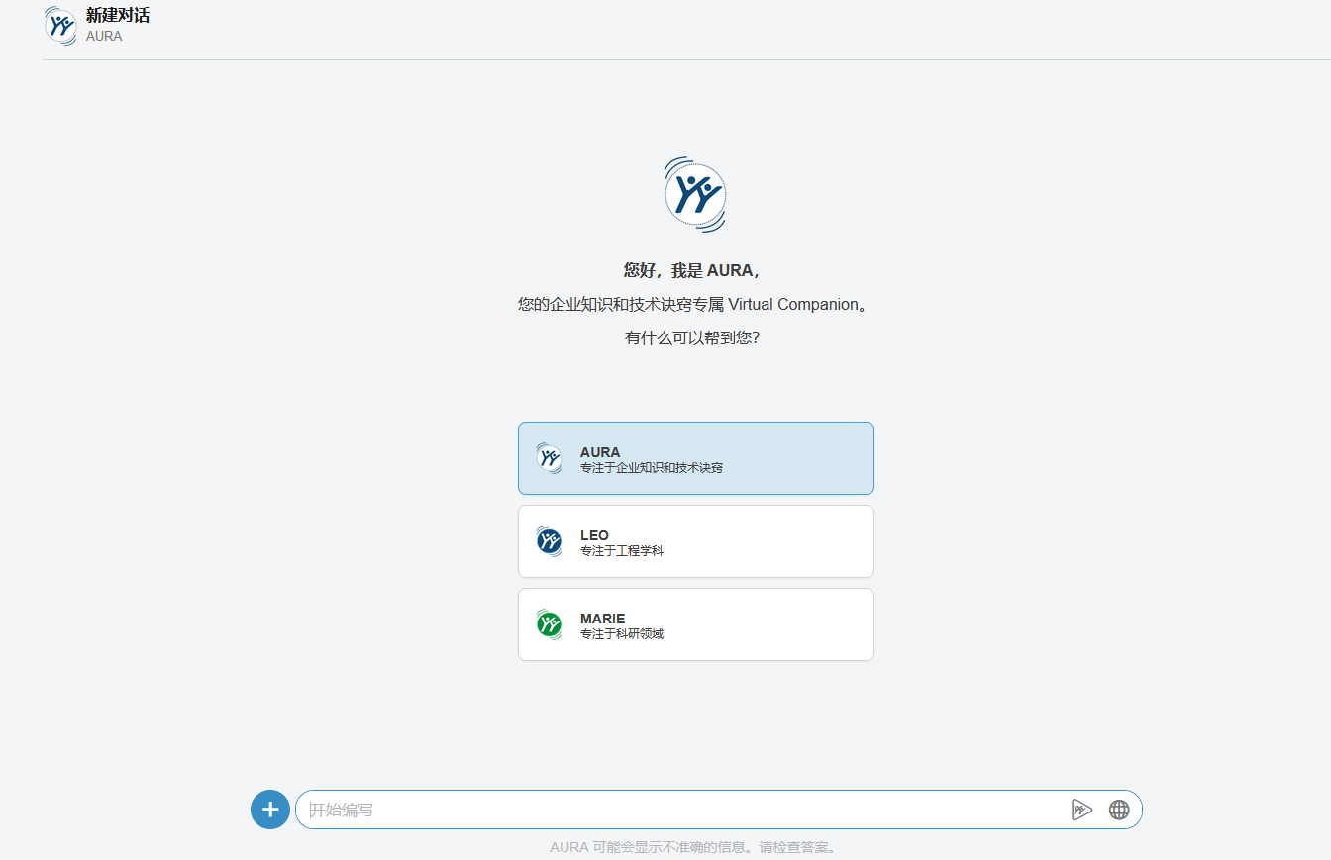Click the 有什么可以帮到您？ text

[x=692, y=337]
